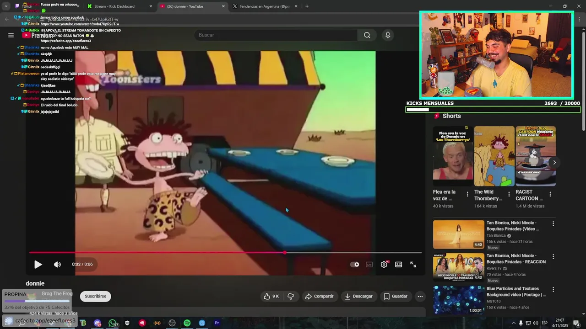Open The Wild Thornberrys short thumbnail

(x=494, y=156)
